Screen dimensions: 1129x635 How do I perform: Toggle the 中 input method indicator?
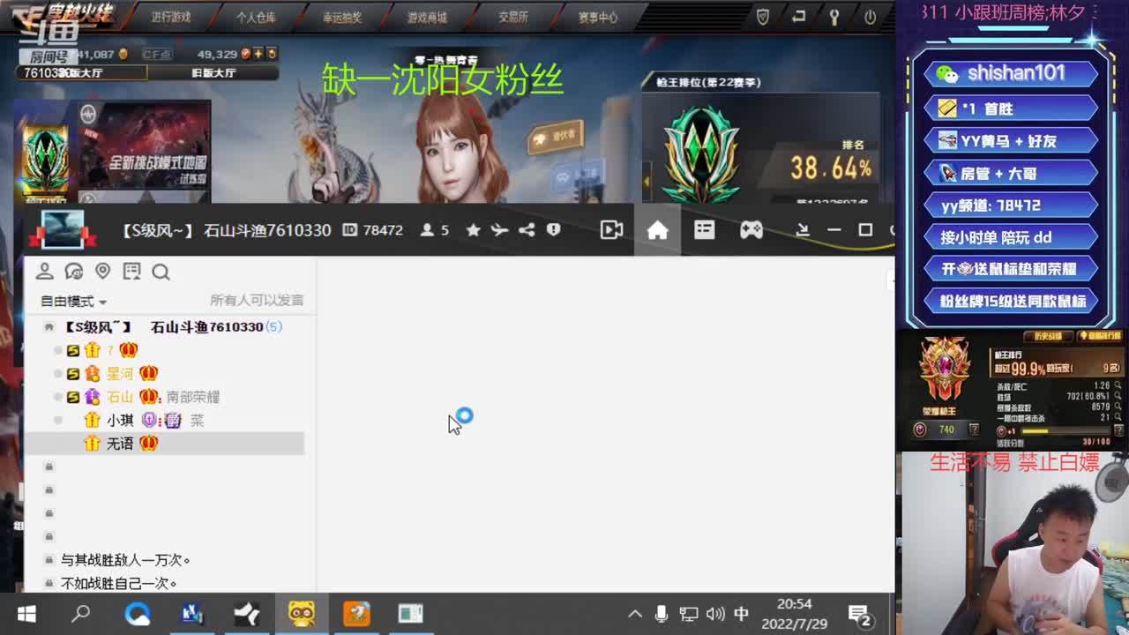click(741, 614)
